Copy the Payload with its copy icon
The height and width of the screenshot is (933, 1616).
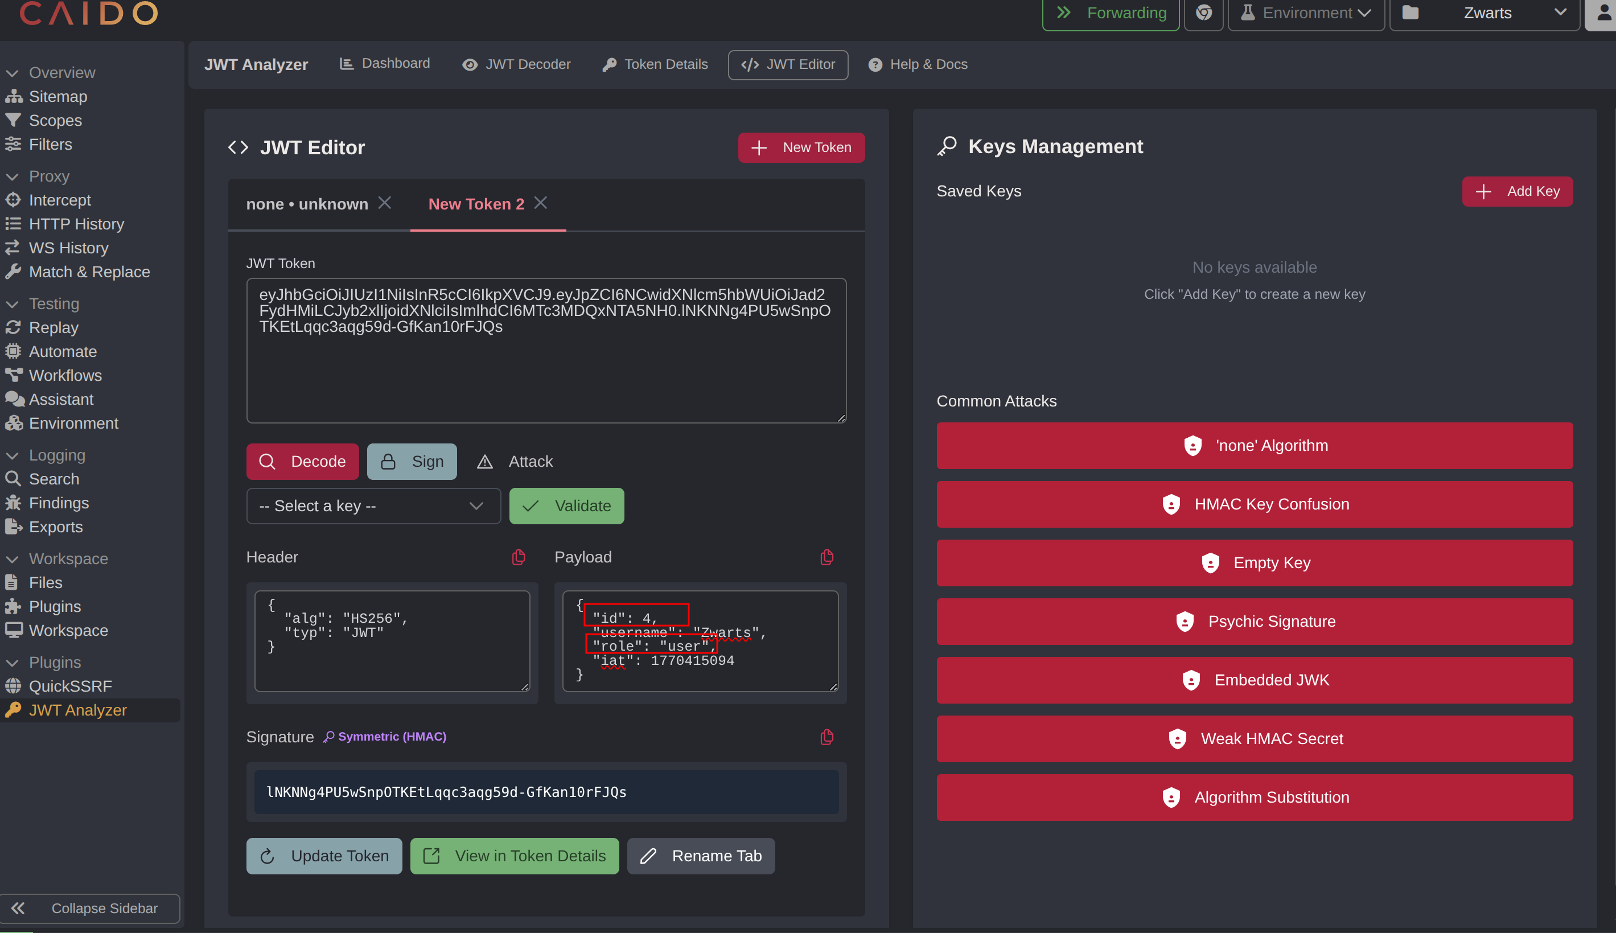826,557
